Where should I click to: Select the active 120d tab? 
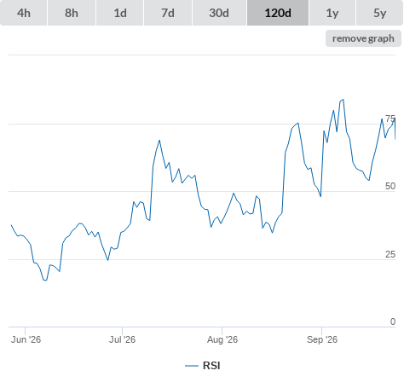[278, 13]
